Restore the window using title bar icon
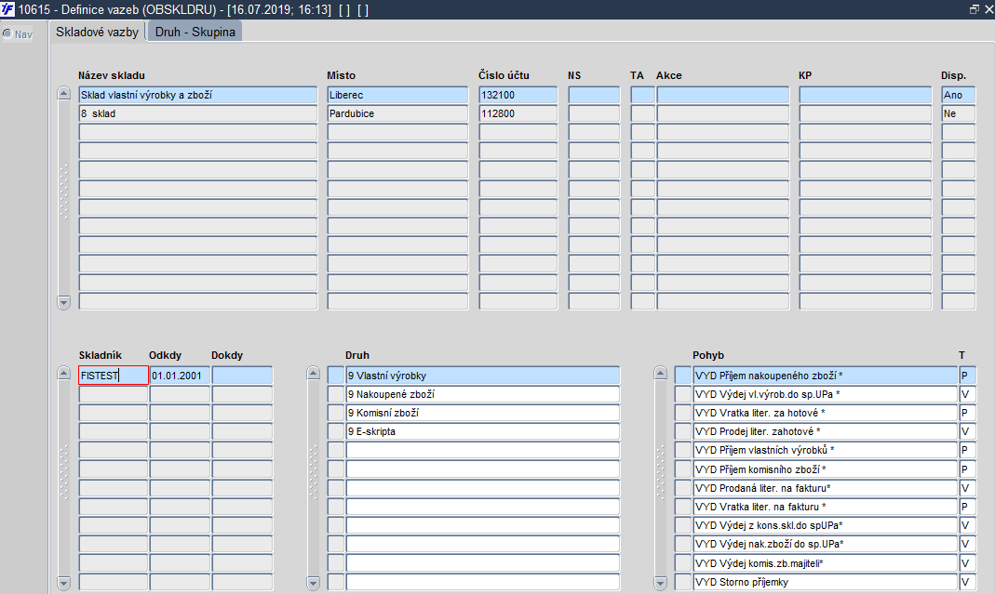 (x=975, y=9)
